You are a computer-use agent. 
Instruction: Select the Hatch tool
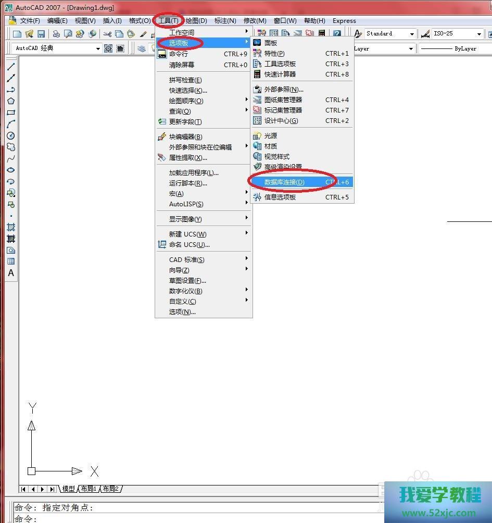pyautogui.click(x=11, y=227)
